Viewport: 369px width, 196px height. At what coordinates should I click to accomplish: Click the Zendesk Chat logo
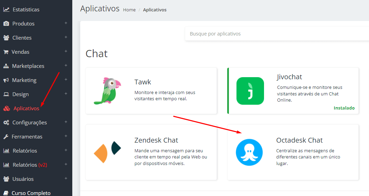(x=107, y=152)
